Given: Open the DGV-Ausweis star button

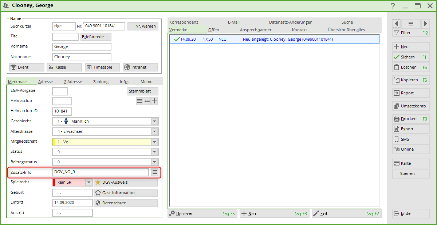Looking at the screenshot, I should [x=126, y=182].
